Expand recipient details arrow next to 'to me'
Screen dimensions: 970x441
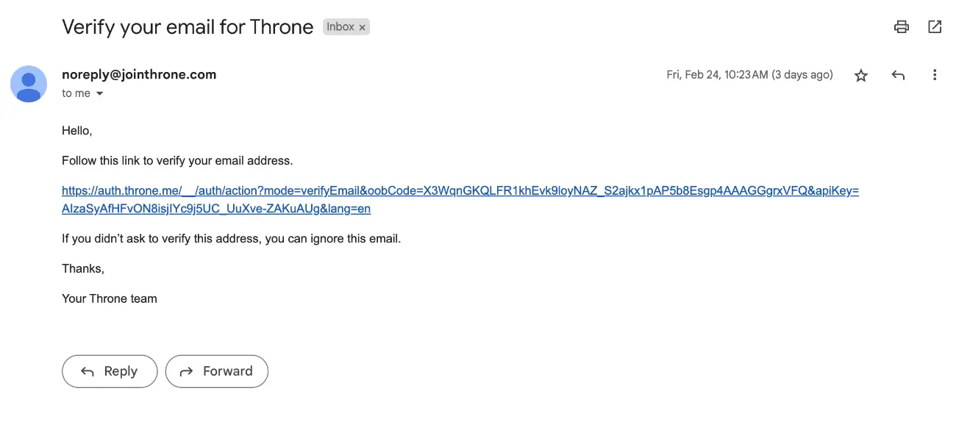click(x=99, y=94)
